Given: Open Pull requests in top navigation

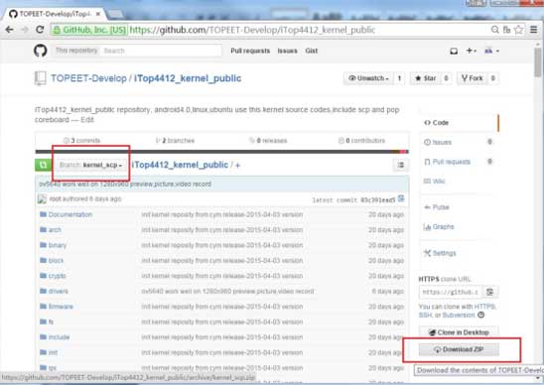Looking at the screenshot, I should 250,51.
